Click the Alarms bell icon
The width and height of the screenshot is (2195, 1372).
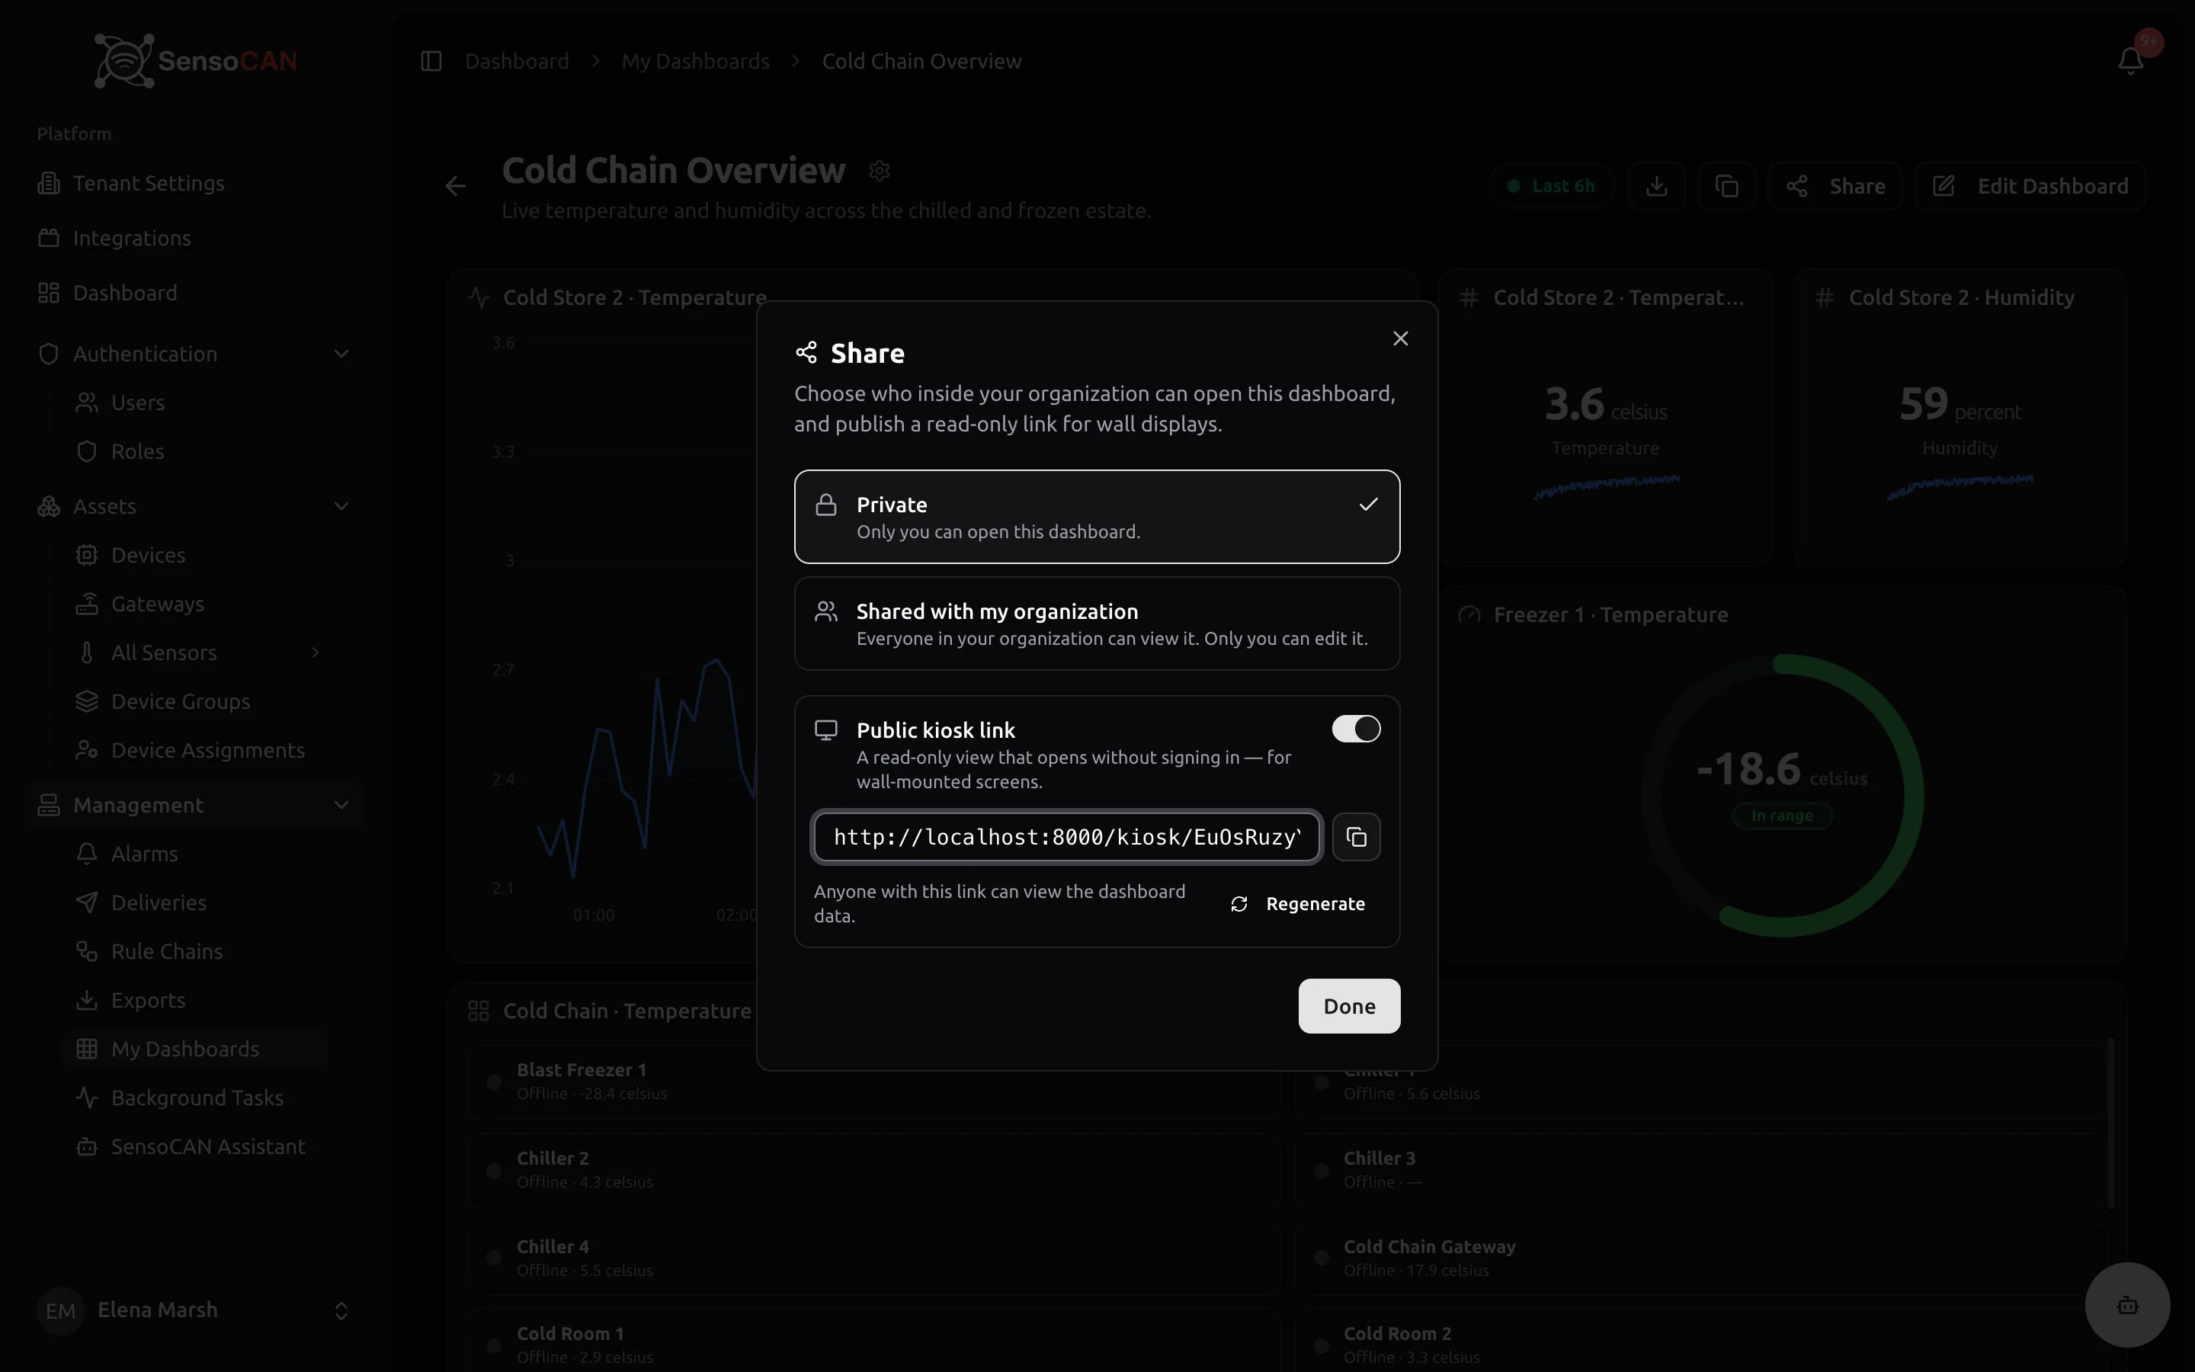pos(87,854)
